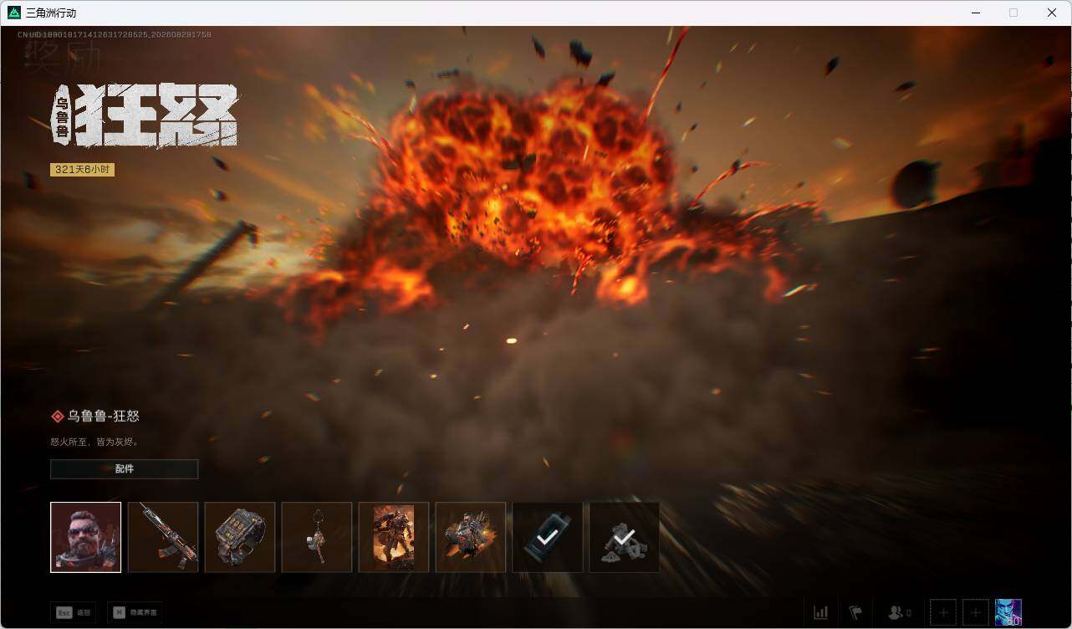This screenshot has height=629, width=1072.
Task: Select the claimed parts pile reward
Action: (625, 537)
